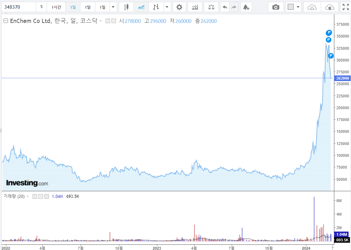Select the 1달 interval
Screen dimensions: 351x250
click(88, 7)
